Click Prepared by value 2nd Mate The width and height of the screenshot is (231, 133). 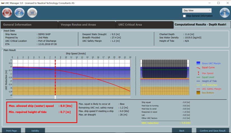pyautogui.click(x=43, y=38)
